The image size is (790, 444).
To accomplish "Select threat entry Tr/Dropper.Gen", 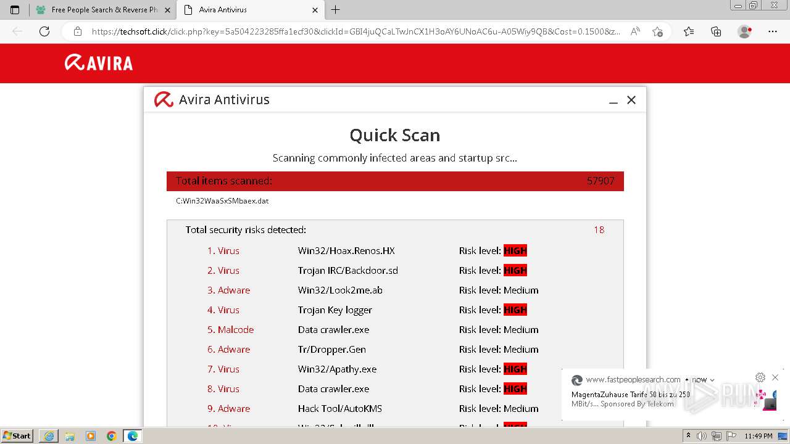I will click(332, 350).
